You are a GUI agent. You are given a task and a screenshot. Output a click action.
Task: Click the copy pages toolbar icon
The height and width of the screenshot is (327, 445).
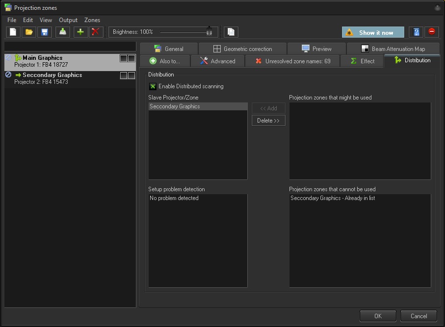231,32
